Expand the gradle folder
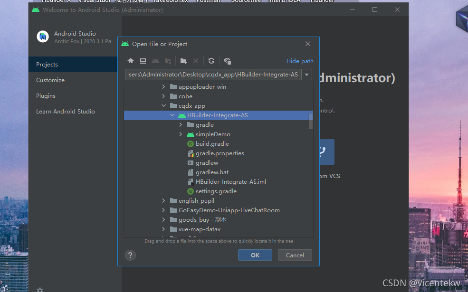The image size is (468, 292). click(x=181, y=125)
